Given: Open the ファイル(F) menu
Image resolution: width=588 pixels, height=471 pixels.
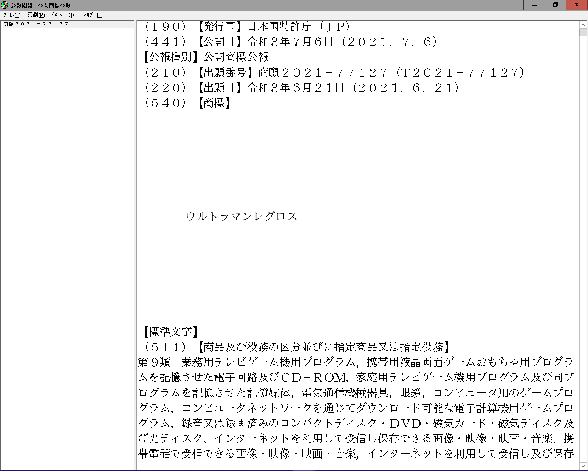Looking at the screenshot, I should pos(11,15).
